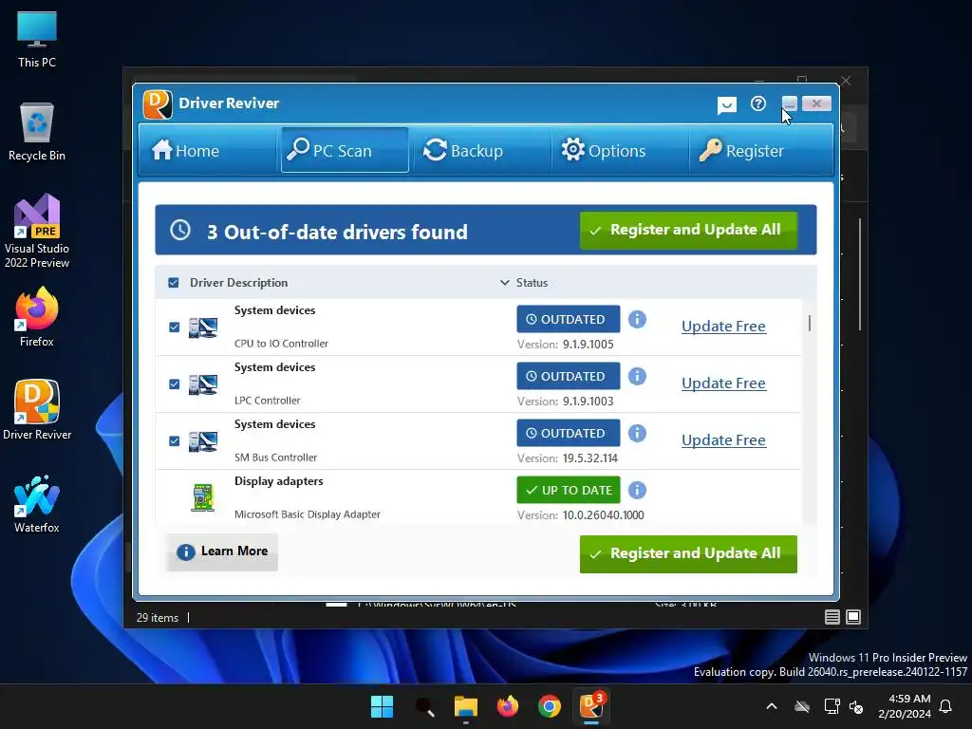
Task: Click Update Free for CPU to IO Controller
Action: pos(723,327)
